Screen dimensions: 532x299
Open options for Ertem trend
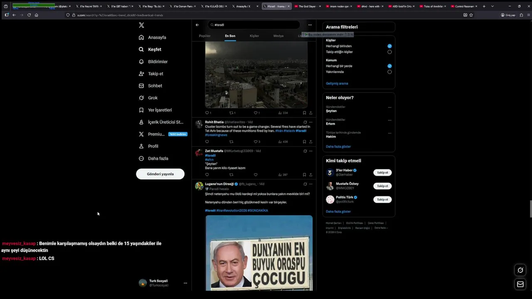389,120
